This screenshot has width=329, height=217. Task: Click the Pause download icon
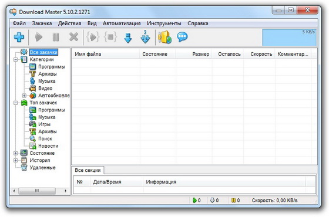[56, 37]
